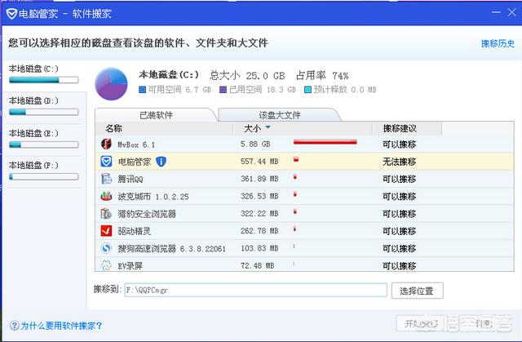Click the 占用率 74% text

(x=322, y=76)
